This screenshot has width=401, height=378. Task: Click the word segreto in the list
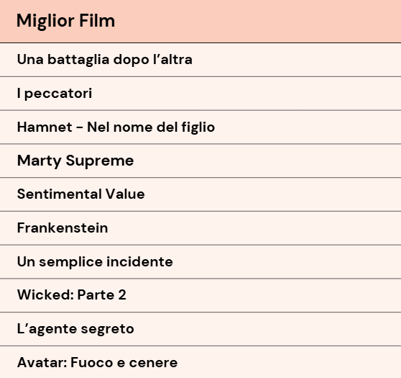tap(107, 329)
